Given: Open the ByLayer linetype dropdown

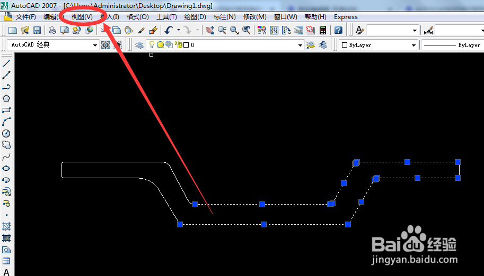Looking at the screenshot, I should [453, 45].
